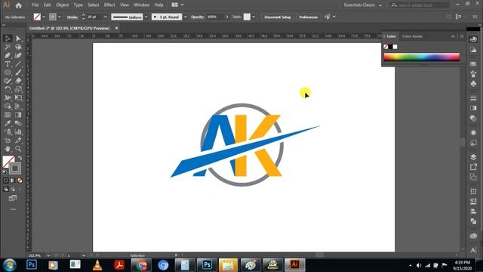The height and width of the screenshot is (272, 483).
Task: Open the Layers panel icon
Action: point(473,157)
